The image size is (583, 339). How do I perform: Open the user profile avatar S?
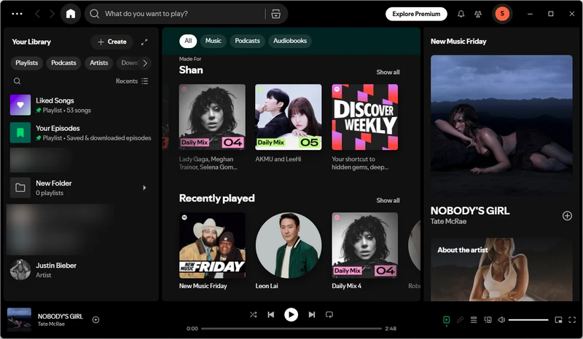pyautogui.click(x=502, y=14)
